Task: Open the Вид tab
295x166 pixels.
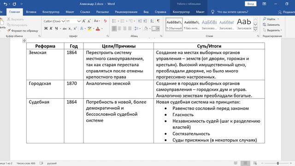Action: 146,12
